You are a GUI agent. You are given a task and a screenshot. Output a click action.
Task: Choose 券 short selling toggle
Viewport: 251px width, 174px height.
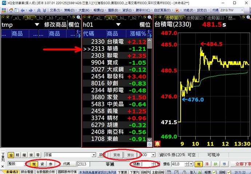tap(51, 164)
